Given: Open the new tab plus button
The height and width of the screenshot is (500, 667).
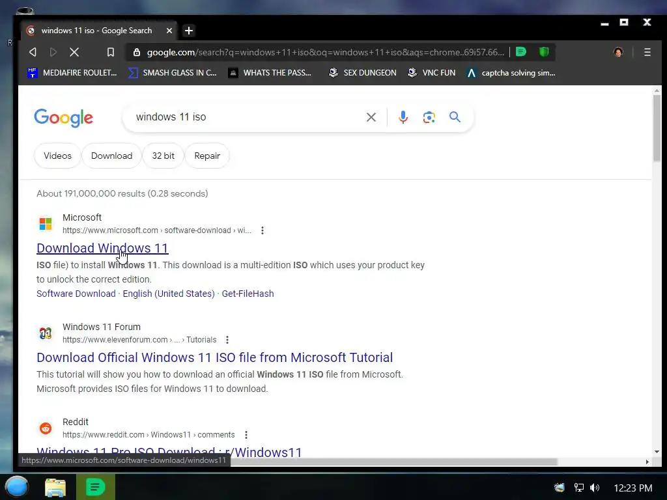Looking at the screenshot, I should pyautogui.click(x=189, y=31).
